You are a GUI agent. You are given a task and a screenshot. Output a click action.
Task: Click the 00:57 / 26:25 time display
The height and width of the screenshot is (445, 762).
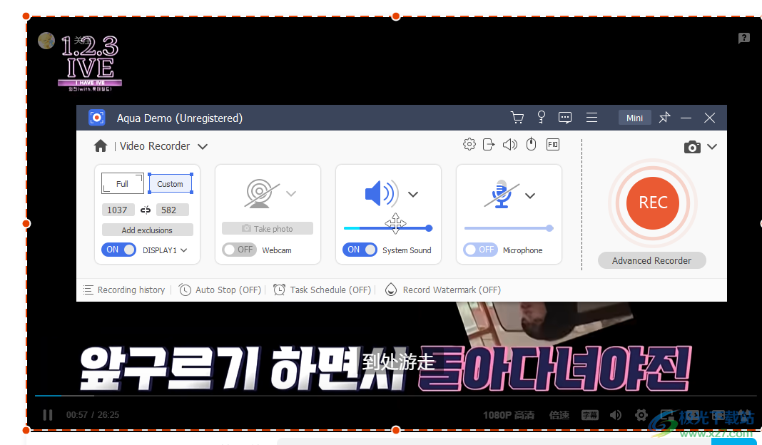(92, 415)
